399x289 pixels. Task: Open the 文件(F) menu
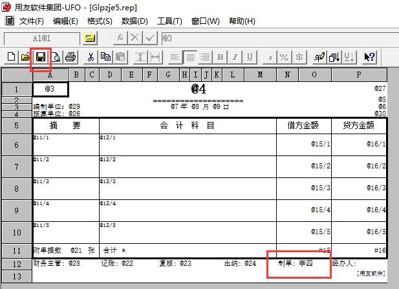31,21
